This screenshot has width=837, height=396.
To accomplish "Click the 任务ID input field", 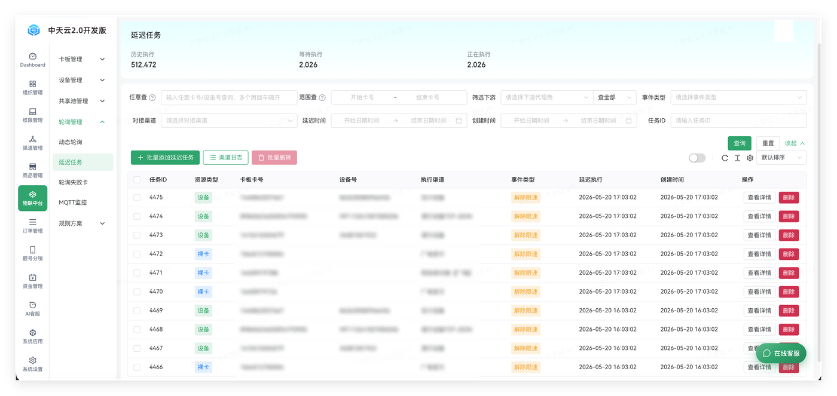I will pos(738,121).
